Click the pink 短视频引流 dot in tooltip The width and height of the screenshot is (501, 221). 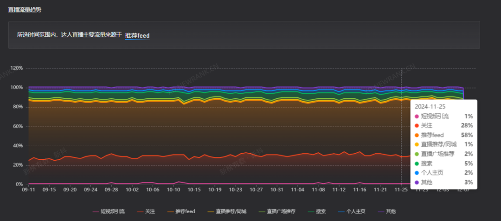(417, 117)
